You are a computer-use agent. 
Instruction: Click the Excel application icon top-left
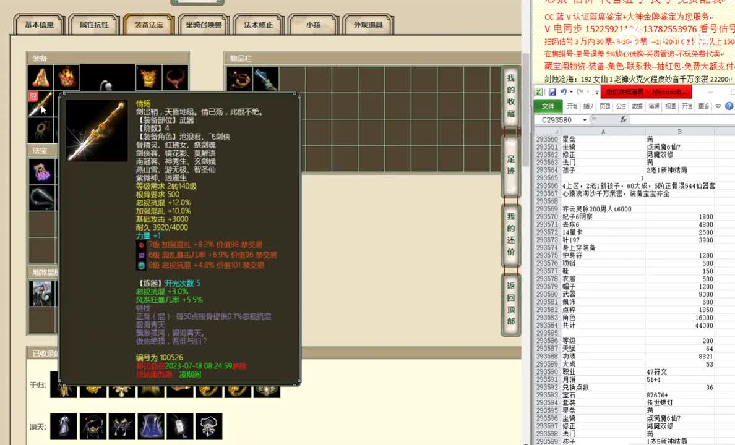[x=538, y=91]
